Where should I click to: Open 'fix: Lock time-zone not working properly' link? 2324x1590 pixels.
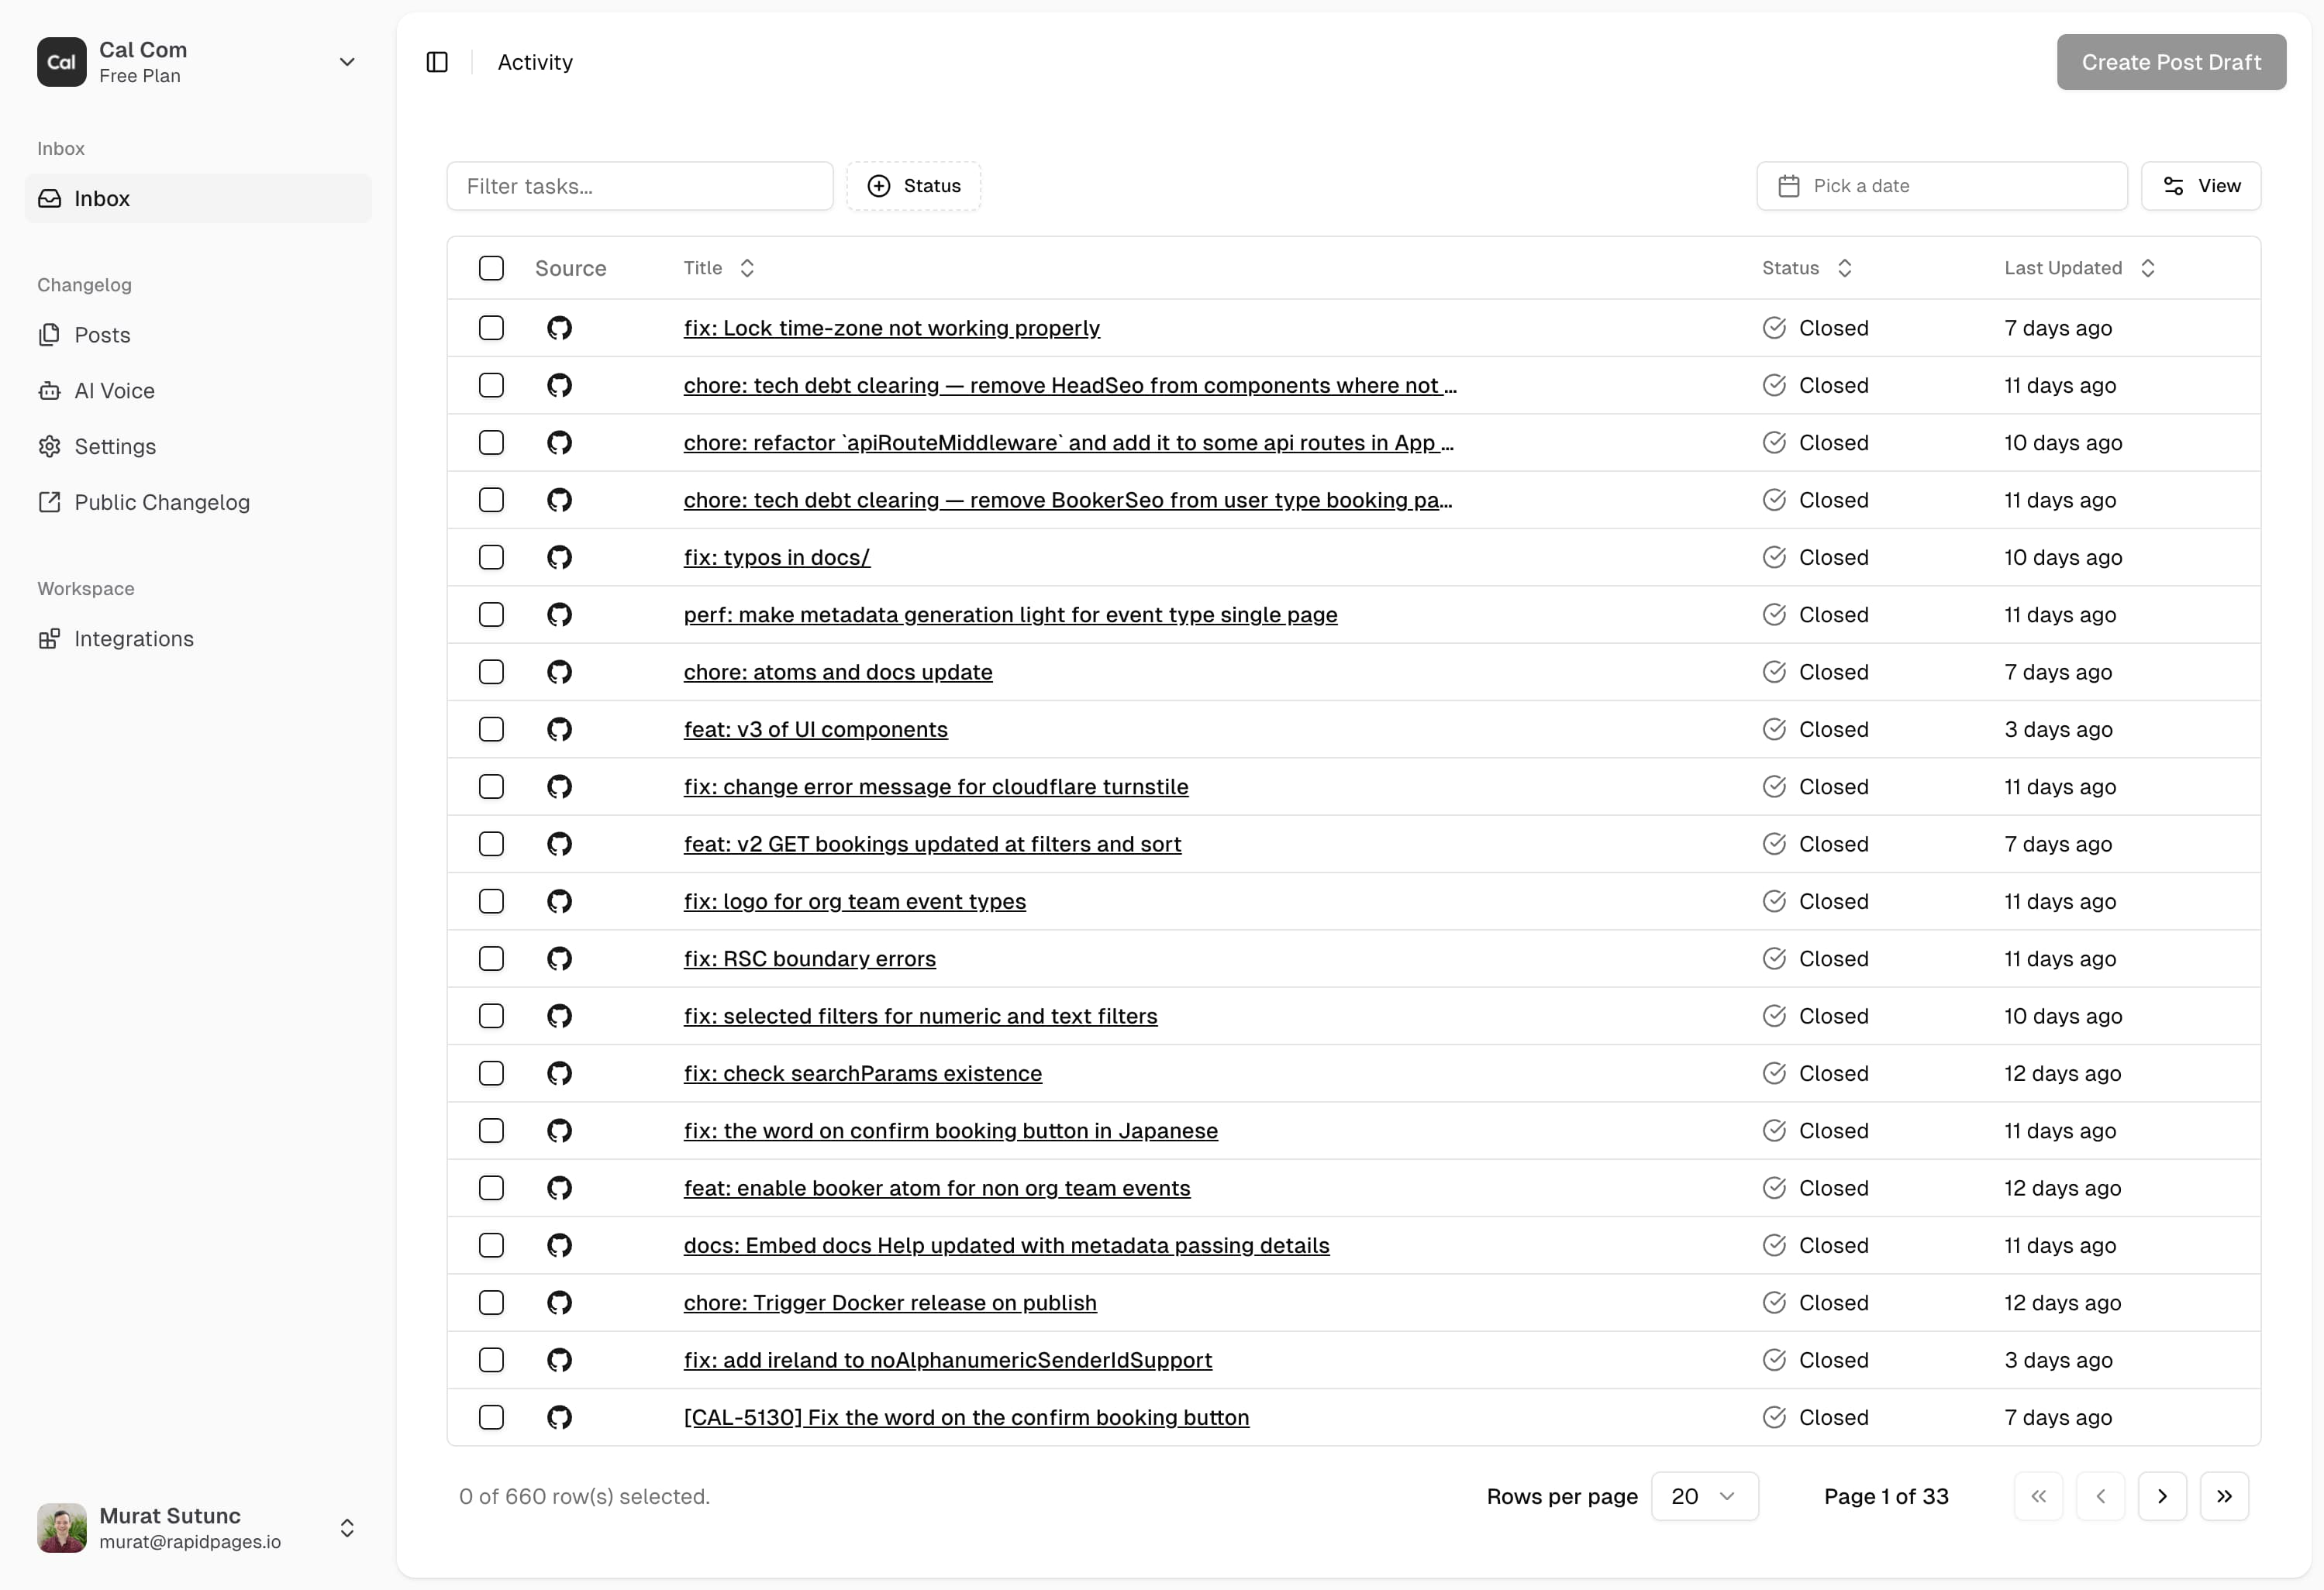click(x=891, y=328)
